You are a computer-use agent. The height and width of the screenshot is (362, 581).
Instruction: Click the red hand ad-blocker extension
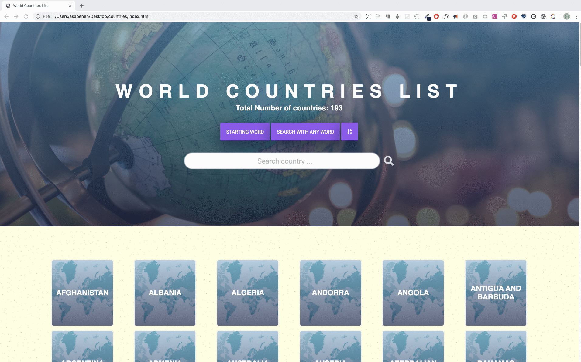pos(436,16)
